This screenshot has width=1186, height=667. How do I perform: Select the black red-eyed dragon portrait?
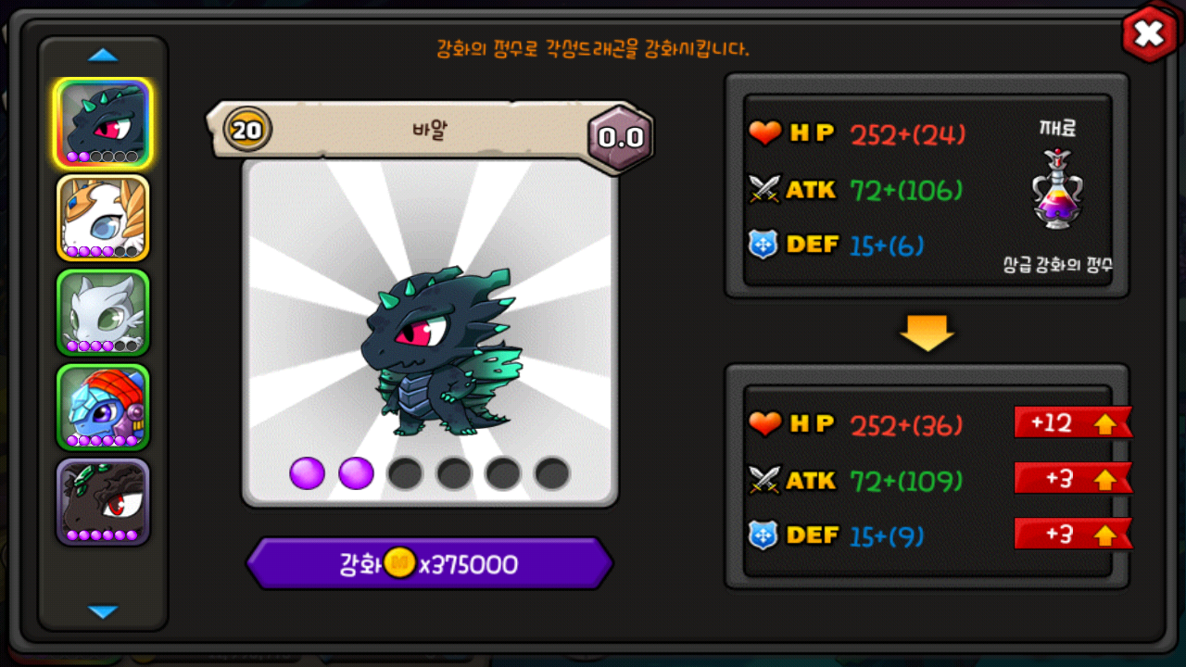[x=103, y=501]
